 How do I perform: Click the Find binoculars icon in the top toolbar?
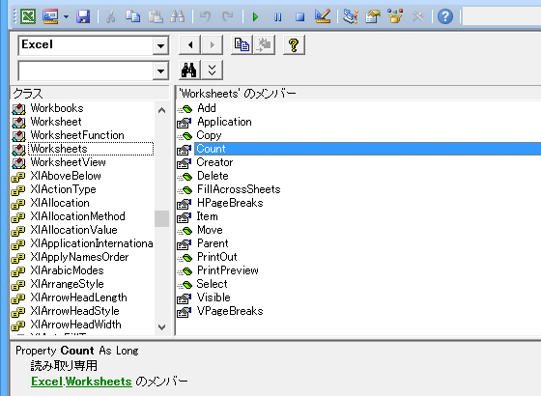[x=178, y=16]
